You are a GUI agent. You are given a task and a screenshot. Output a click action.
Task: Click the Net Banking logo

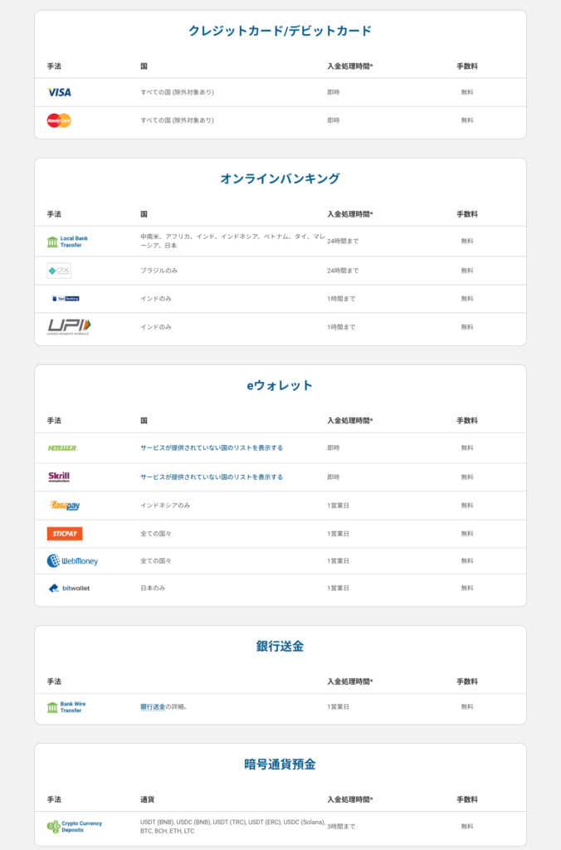pos(66,298)
